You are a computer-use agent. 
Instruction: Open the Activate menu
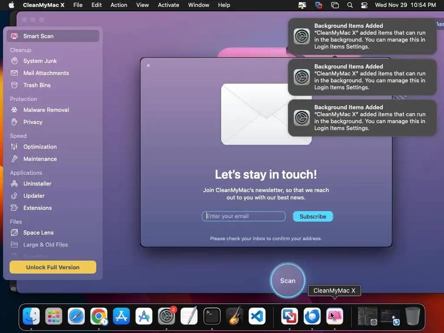coord(169,5)
